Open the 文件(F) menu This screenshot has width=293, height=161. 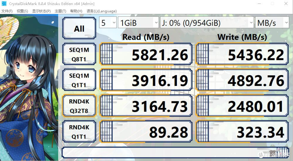[7, 11]
